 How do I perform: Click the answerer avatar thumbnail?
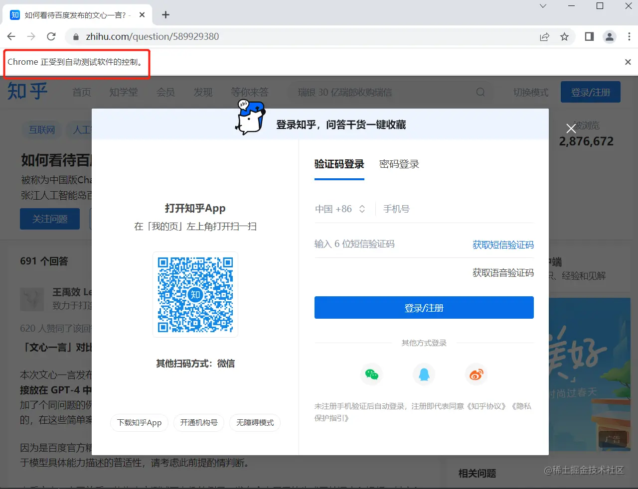(x=32, y=299)
